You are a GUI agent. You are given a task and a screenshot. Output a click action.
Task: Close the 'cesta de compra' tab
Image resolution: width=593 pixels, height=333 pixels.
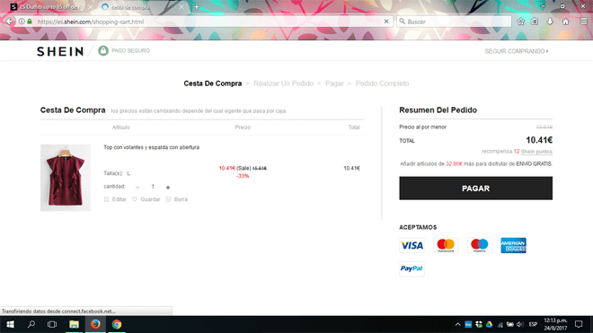click(x=181, y=7)
